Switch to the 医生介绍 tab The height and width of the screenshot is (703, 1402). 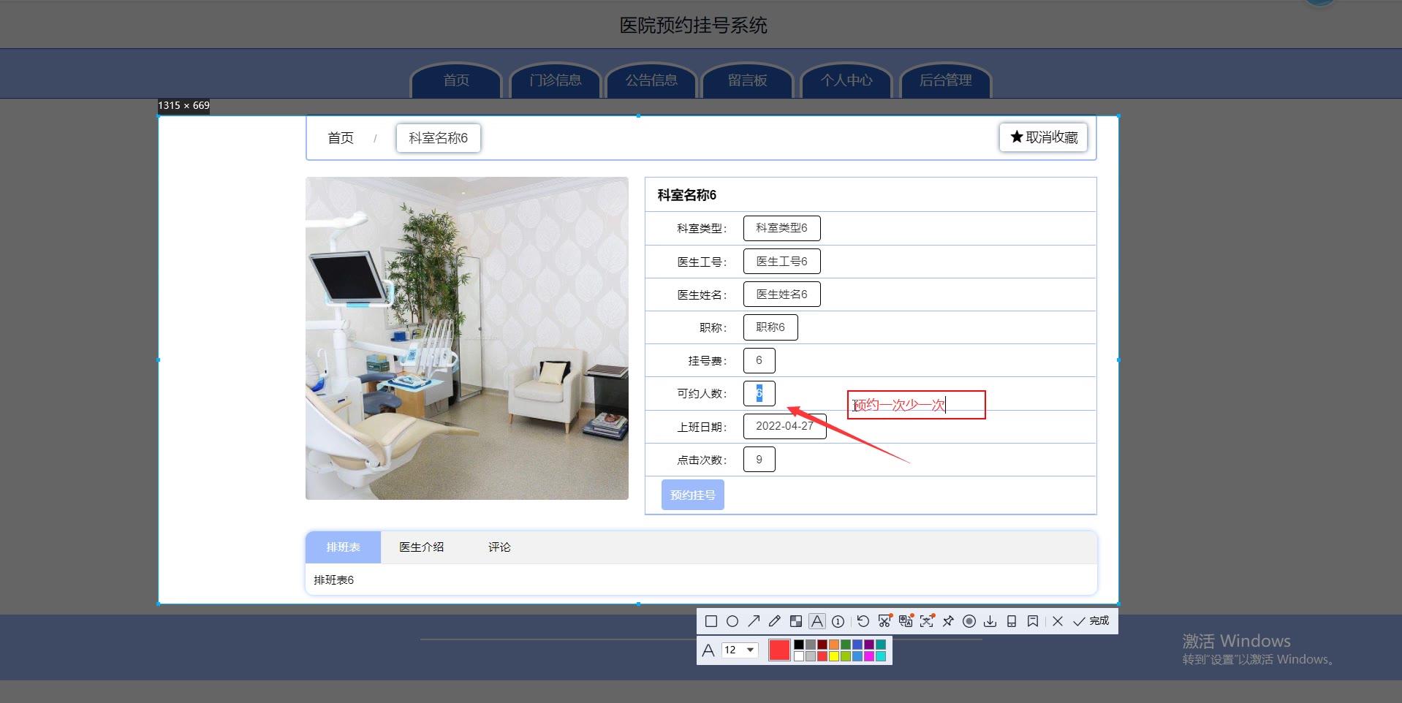click(422, 547)
